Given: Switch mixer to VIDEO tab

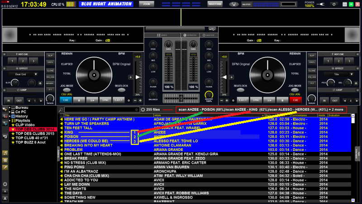Looking at the screenshot, I should [x=162, y=35].
